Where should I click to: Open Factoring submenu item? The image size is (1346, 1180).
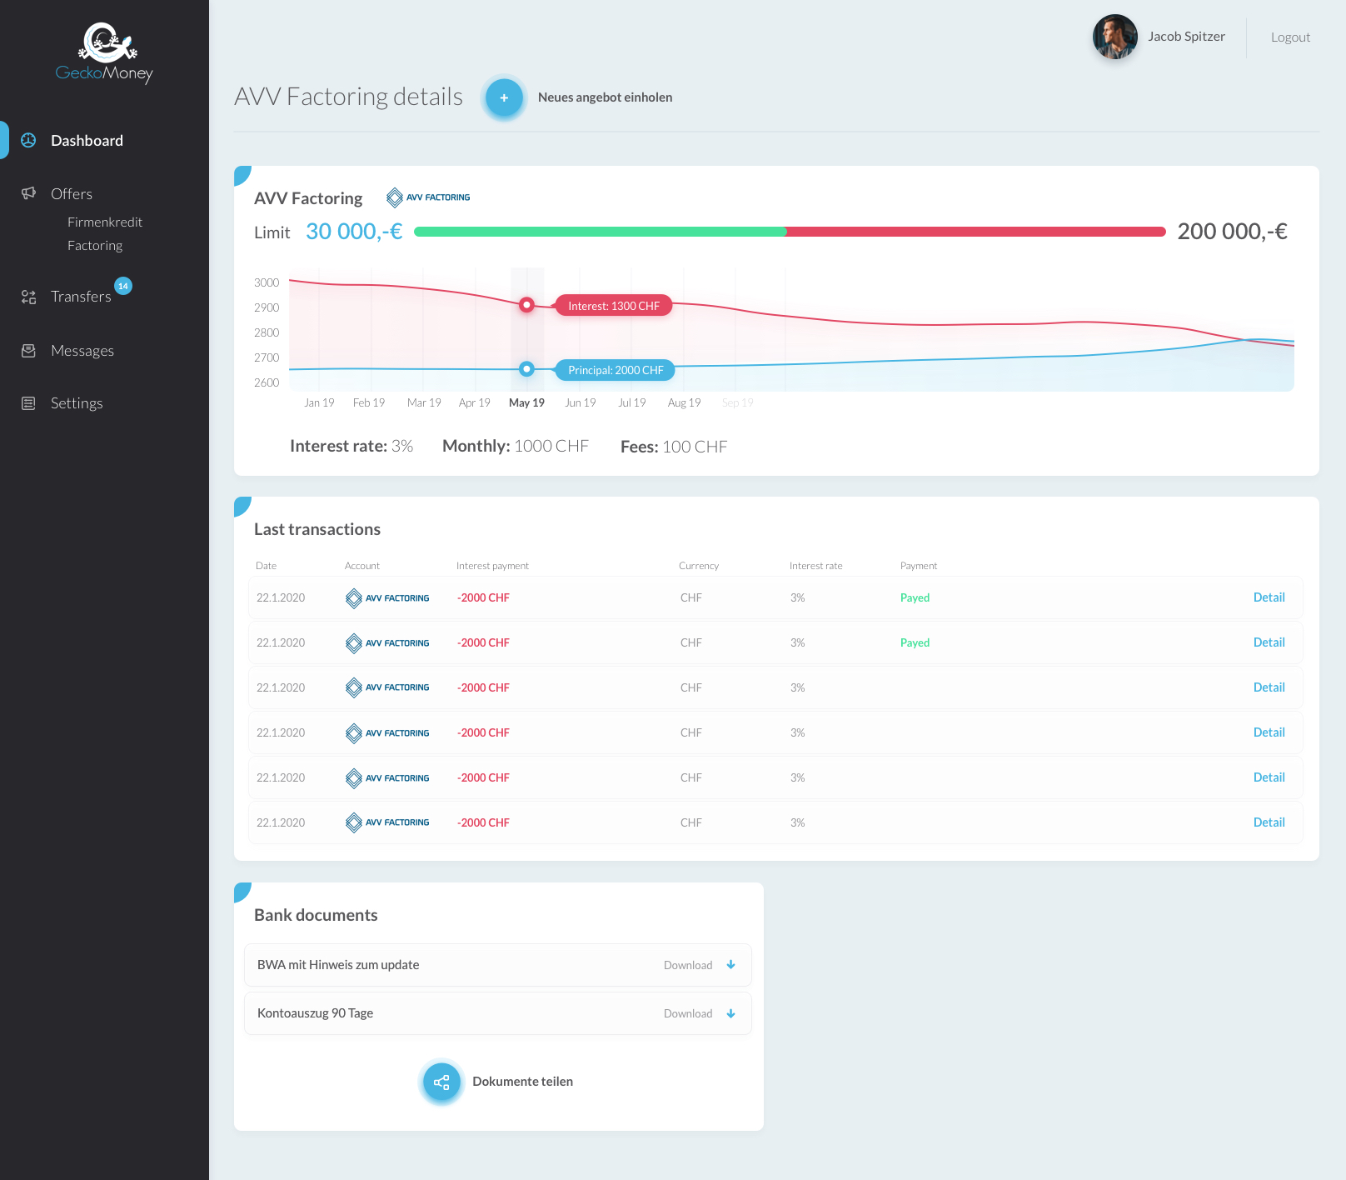95,245
